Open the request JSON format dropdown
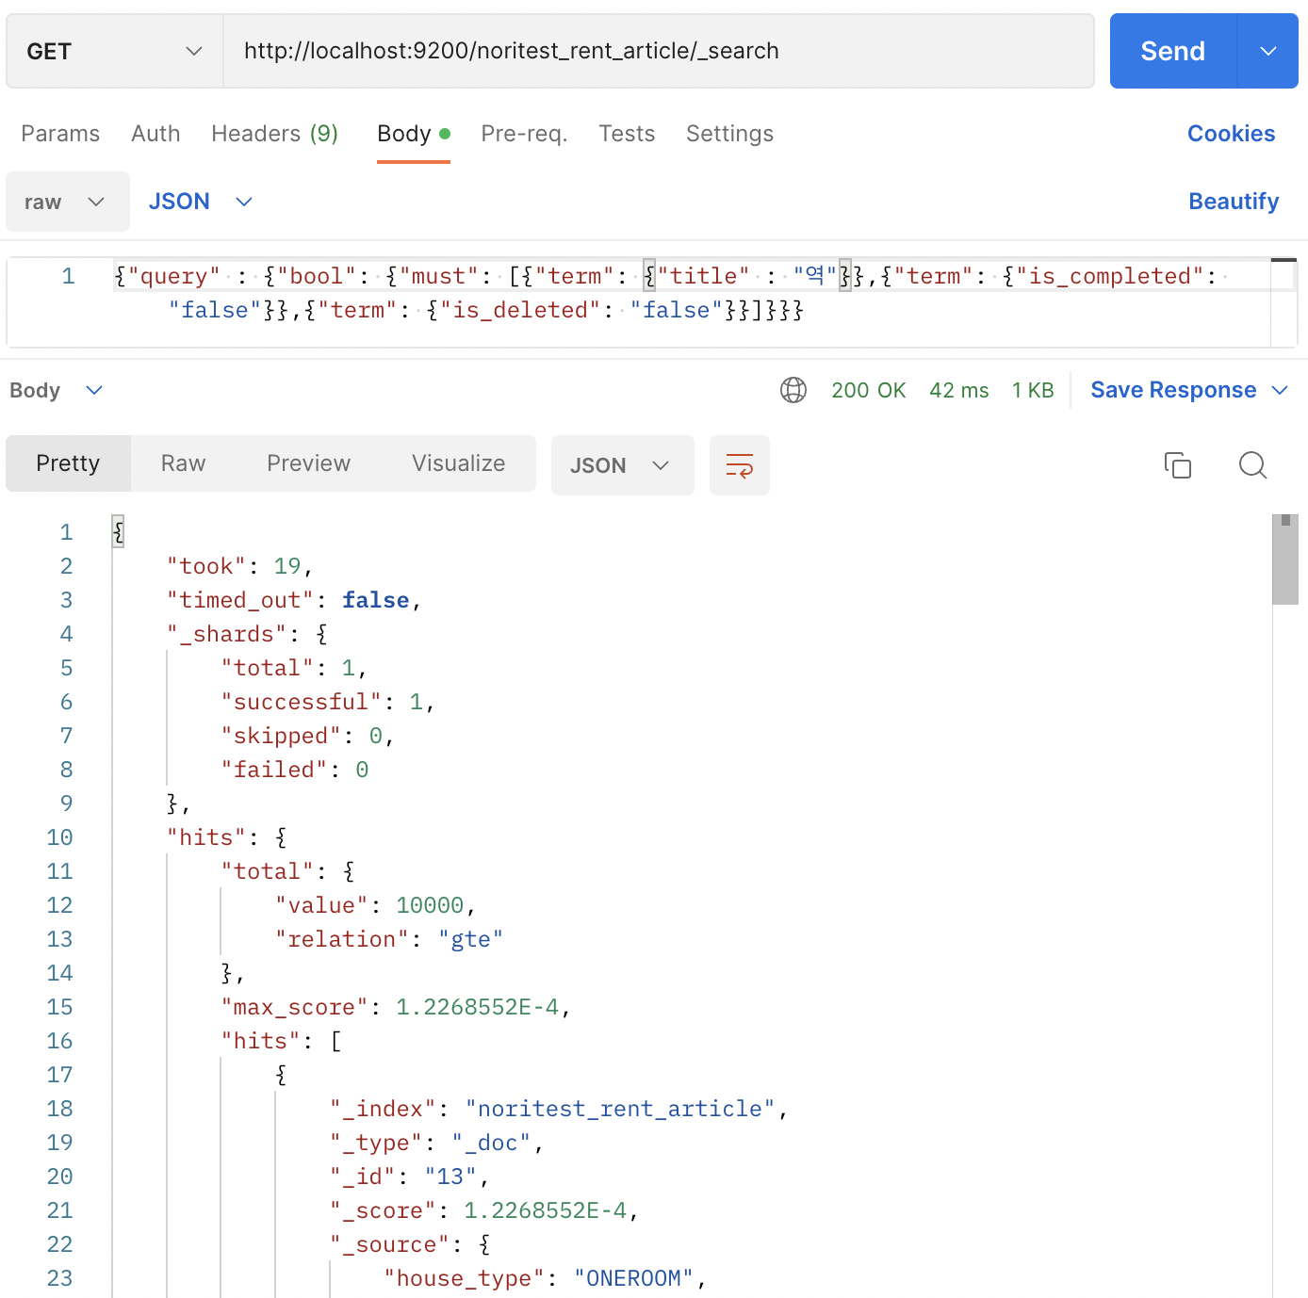Screen dimensions: 1308x1298 [x=201, y=202]
